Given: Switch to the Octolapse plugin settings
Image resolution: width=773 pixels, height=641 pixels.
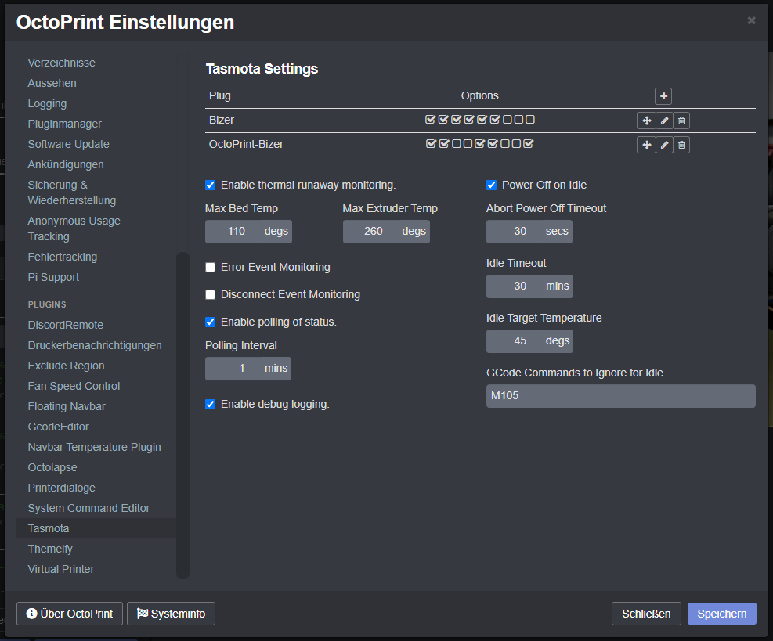Looking at the screenshot, I should point(52,467).
